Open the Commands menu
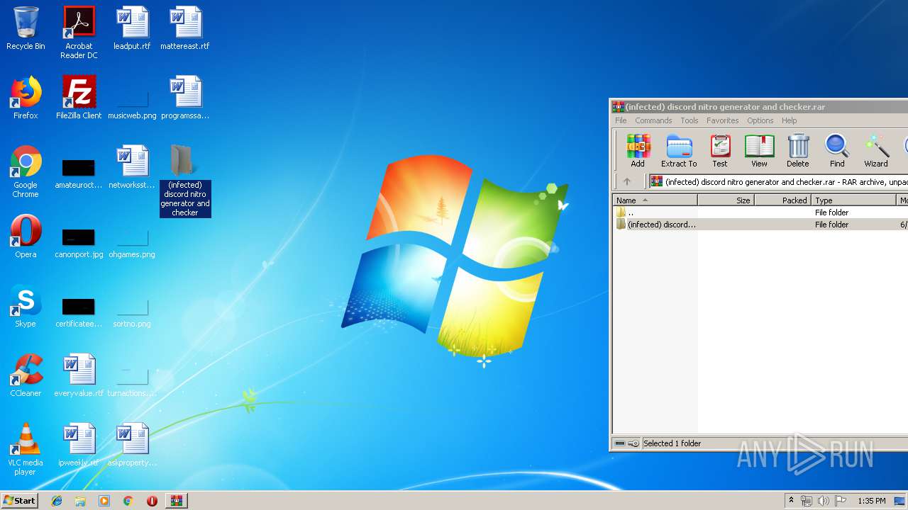 (653, 120)
